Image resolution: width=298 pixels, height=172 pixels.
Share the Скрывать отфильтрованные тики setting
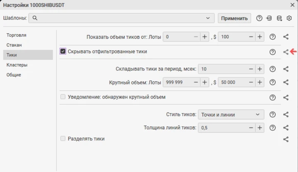286,52
